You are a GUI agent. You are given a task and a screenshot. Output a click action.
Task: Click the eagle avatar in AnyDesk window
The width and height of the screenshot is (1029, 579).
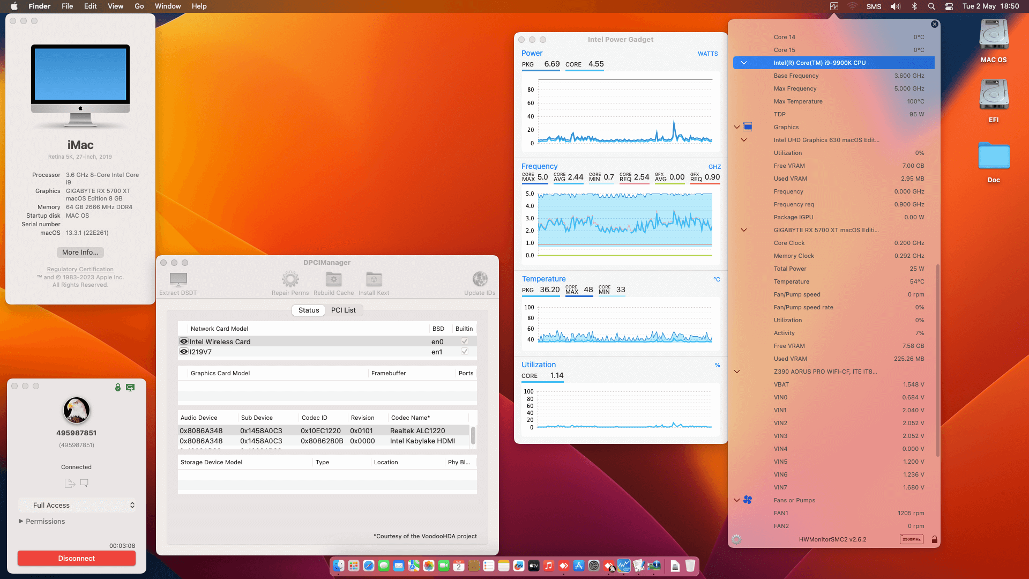[77, 410]
